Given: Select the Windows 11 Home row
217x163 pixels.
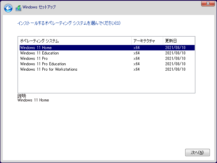Looking at the screenshot, I should [x=107, y=48].
